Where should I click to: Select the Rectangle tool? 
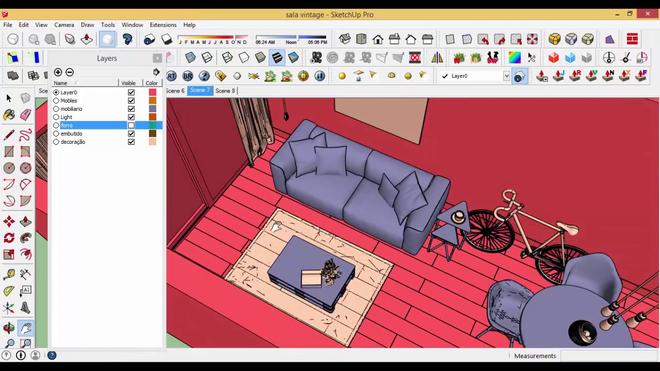pyautogui.click(x=9, y=151)
